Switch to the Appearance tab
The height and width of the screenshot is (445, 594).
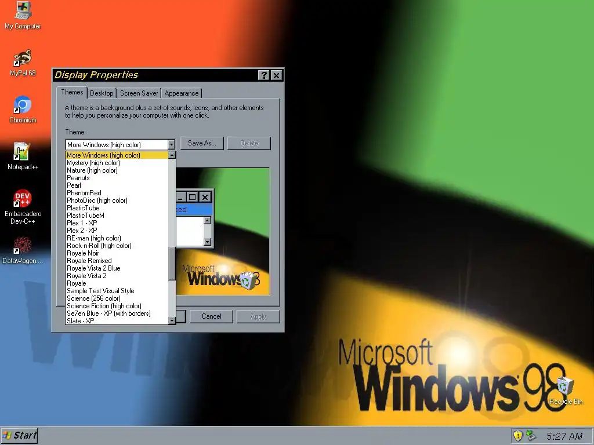pos(182,93)
